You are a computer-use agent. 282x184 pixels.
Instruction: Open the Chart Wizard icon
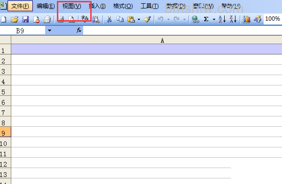(247, 19)
